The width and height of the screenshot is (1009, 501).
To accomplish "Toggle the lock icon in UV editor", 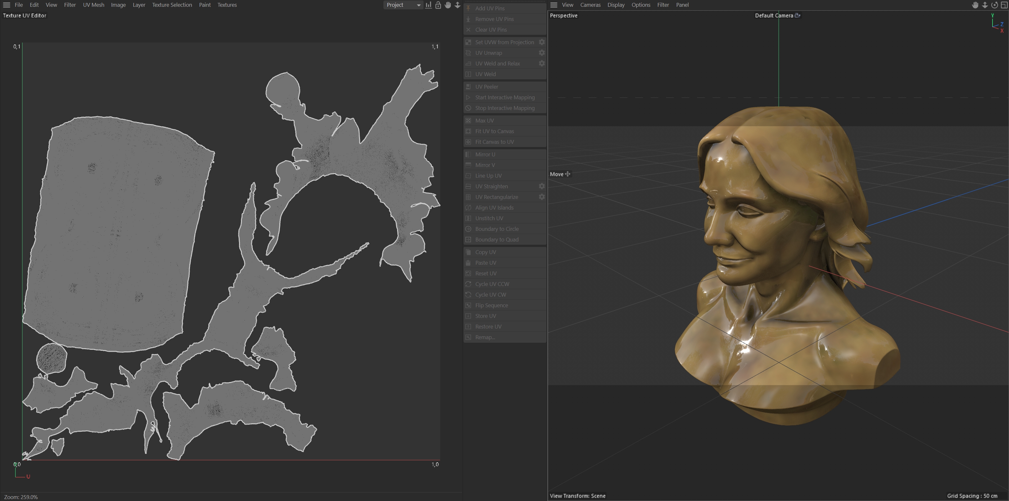I will pyautogui.click(x=438, y=5).
